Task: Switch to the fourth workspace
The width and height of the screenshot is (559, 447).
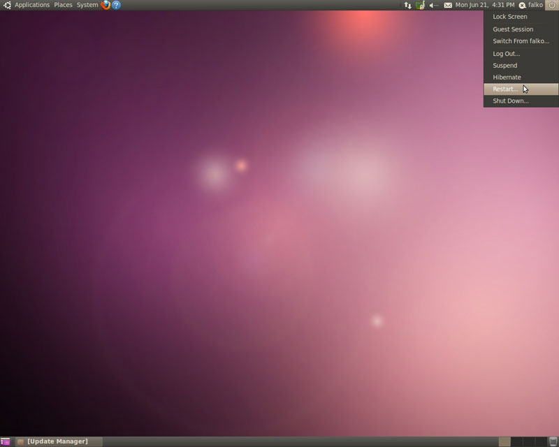Action: pyautogui.click(x=541, y=441)
